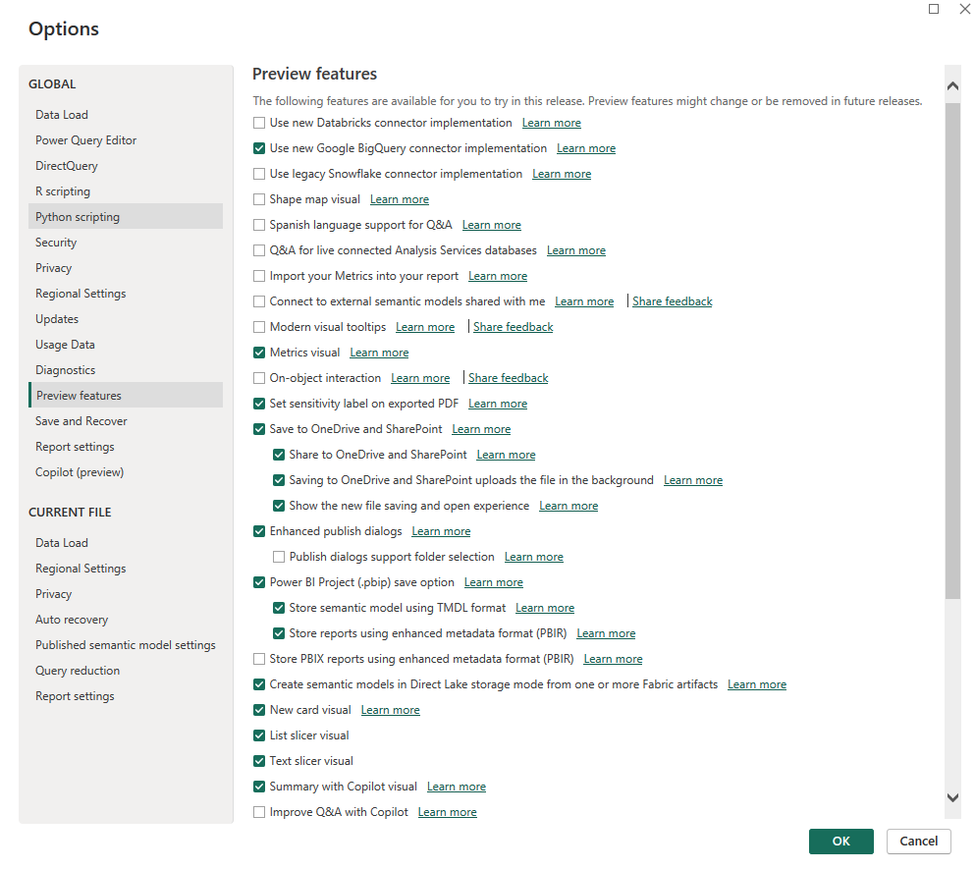This screenshot has width=975, height=870.
Task: Enable On-object interaction
Action: point(259,377)
